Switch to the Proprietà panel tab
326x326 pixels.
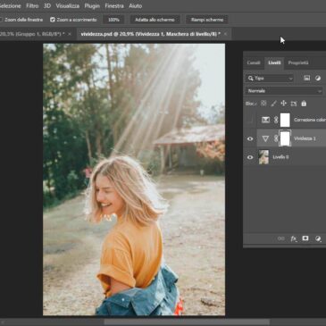coord(298,63)
